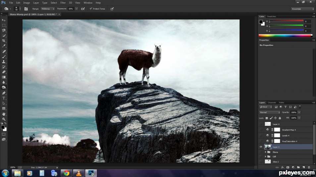Screen dimensions: 316x177
Task: Toggle Quick Mask mode icon
Action: [4, 134]
